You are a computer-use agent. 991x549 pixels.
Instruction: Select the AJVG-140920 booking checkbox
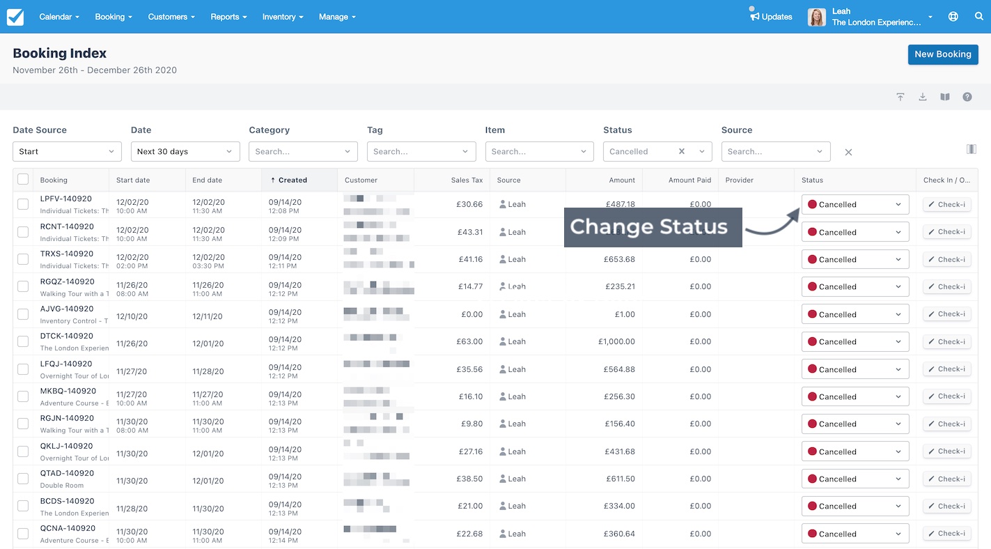point(23,314)
